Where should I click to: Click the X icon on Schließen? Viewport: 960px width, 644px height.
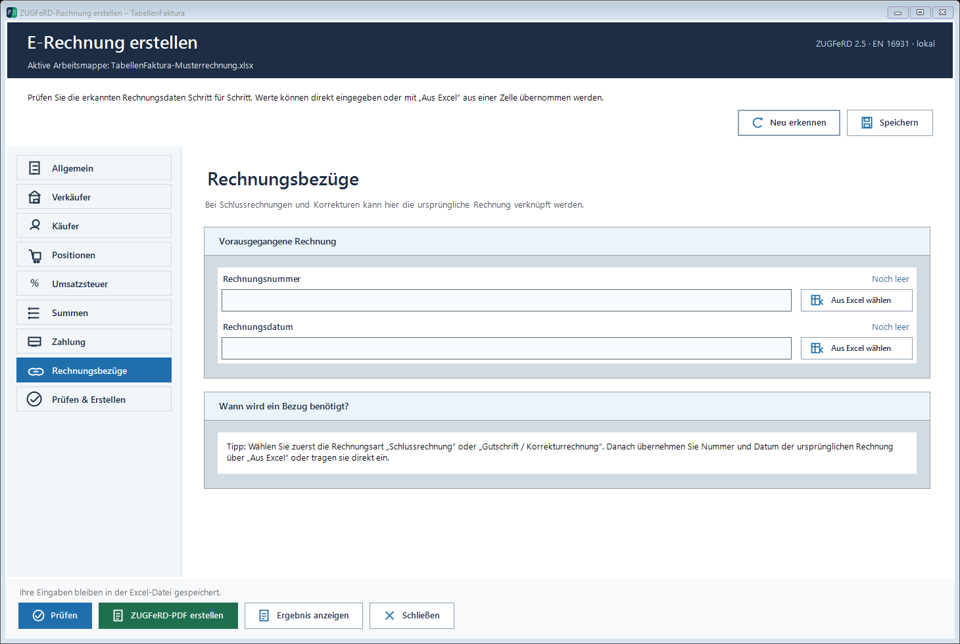(389, 616)
